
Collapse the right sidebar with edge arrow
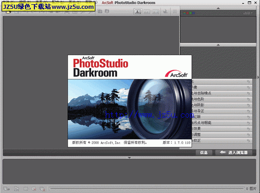(258, 78)
